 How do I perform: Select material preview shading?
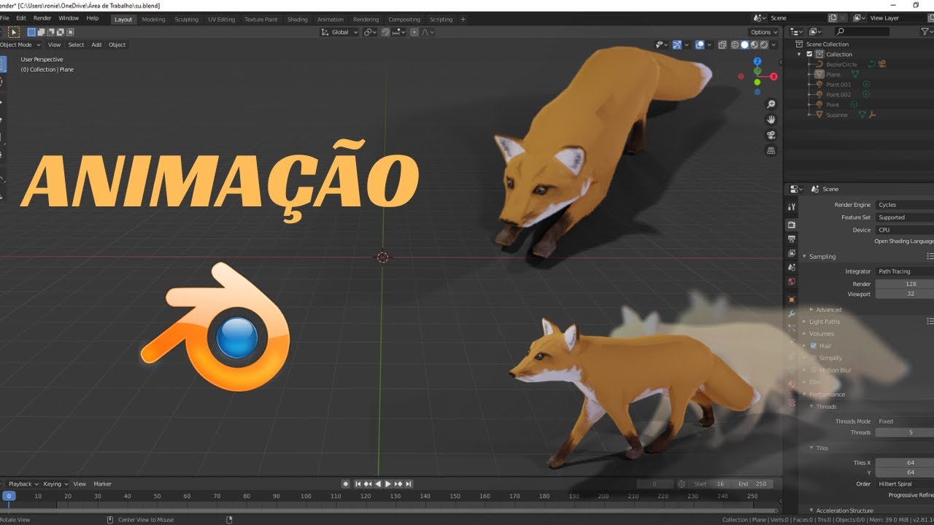click(754, 44)
